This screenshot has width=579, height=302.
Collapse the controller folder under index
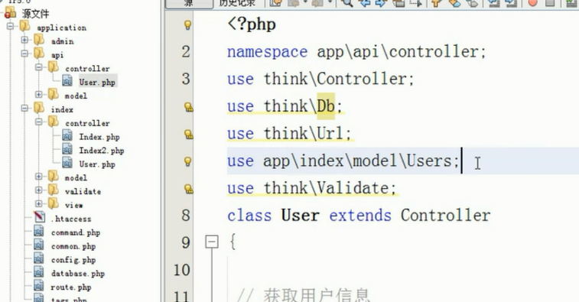[39, 122]
